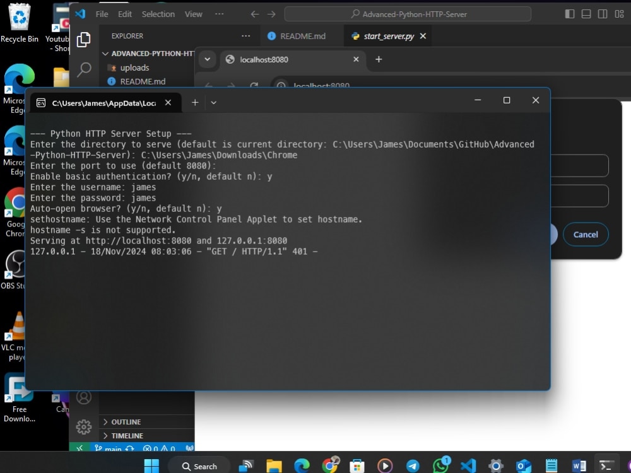Viewport: 631px width, 473px height.
Task: Open the Accounts icon in VS Code sidebar
Action: (84, 397)
